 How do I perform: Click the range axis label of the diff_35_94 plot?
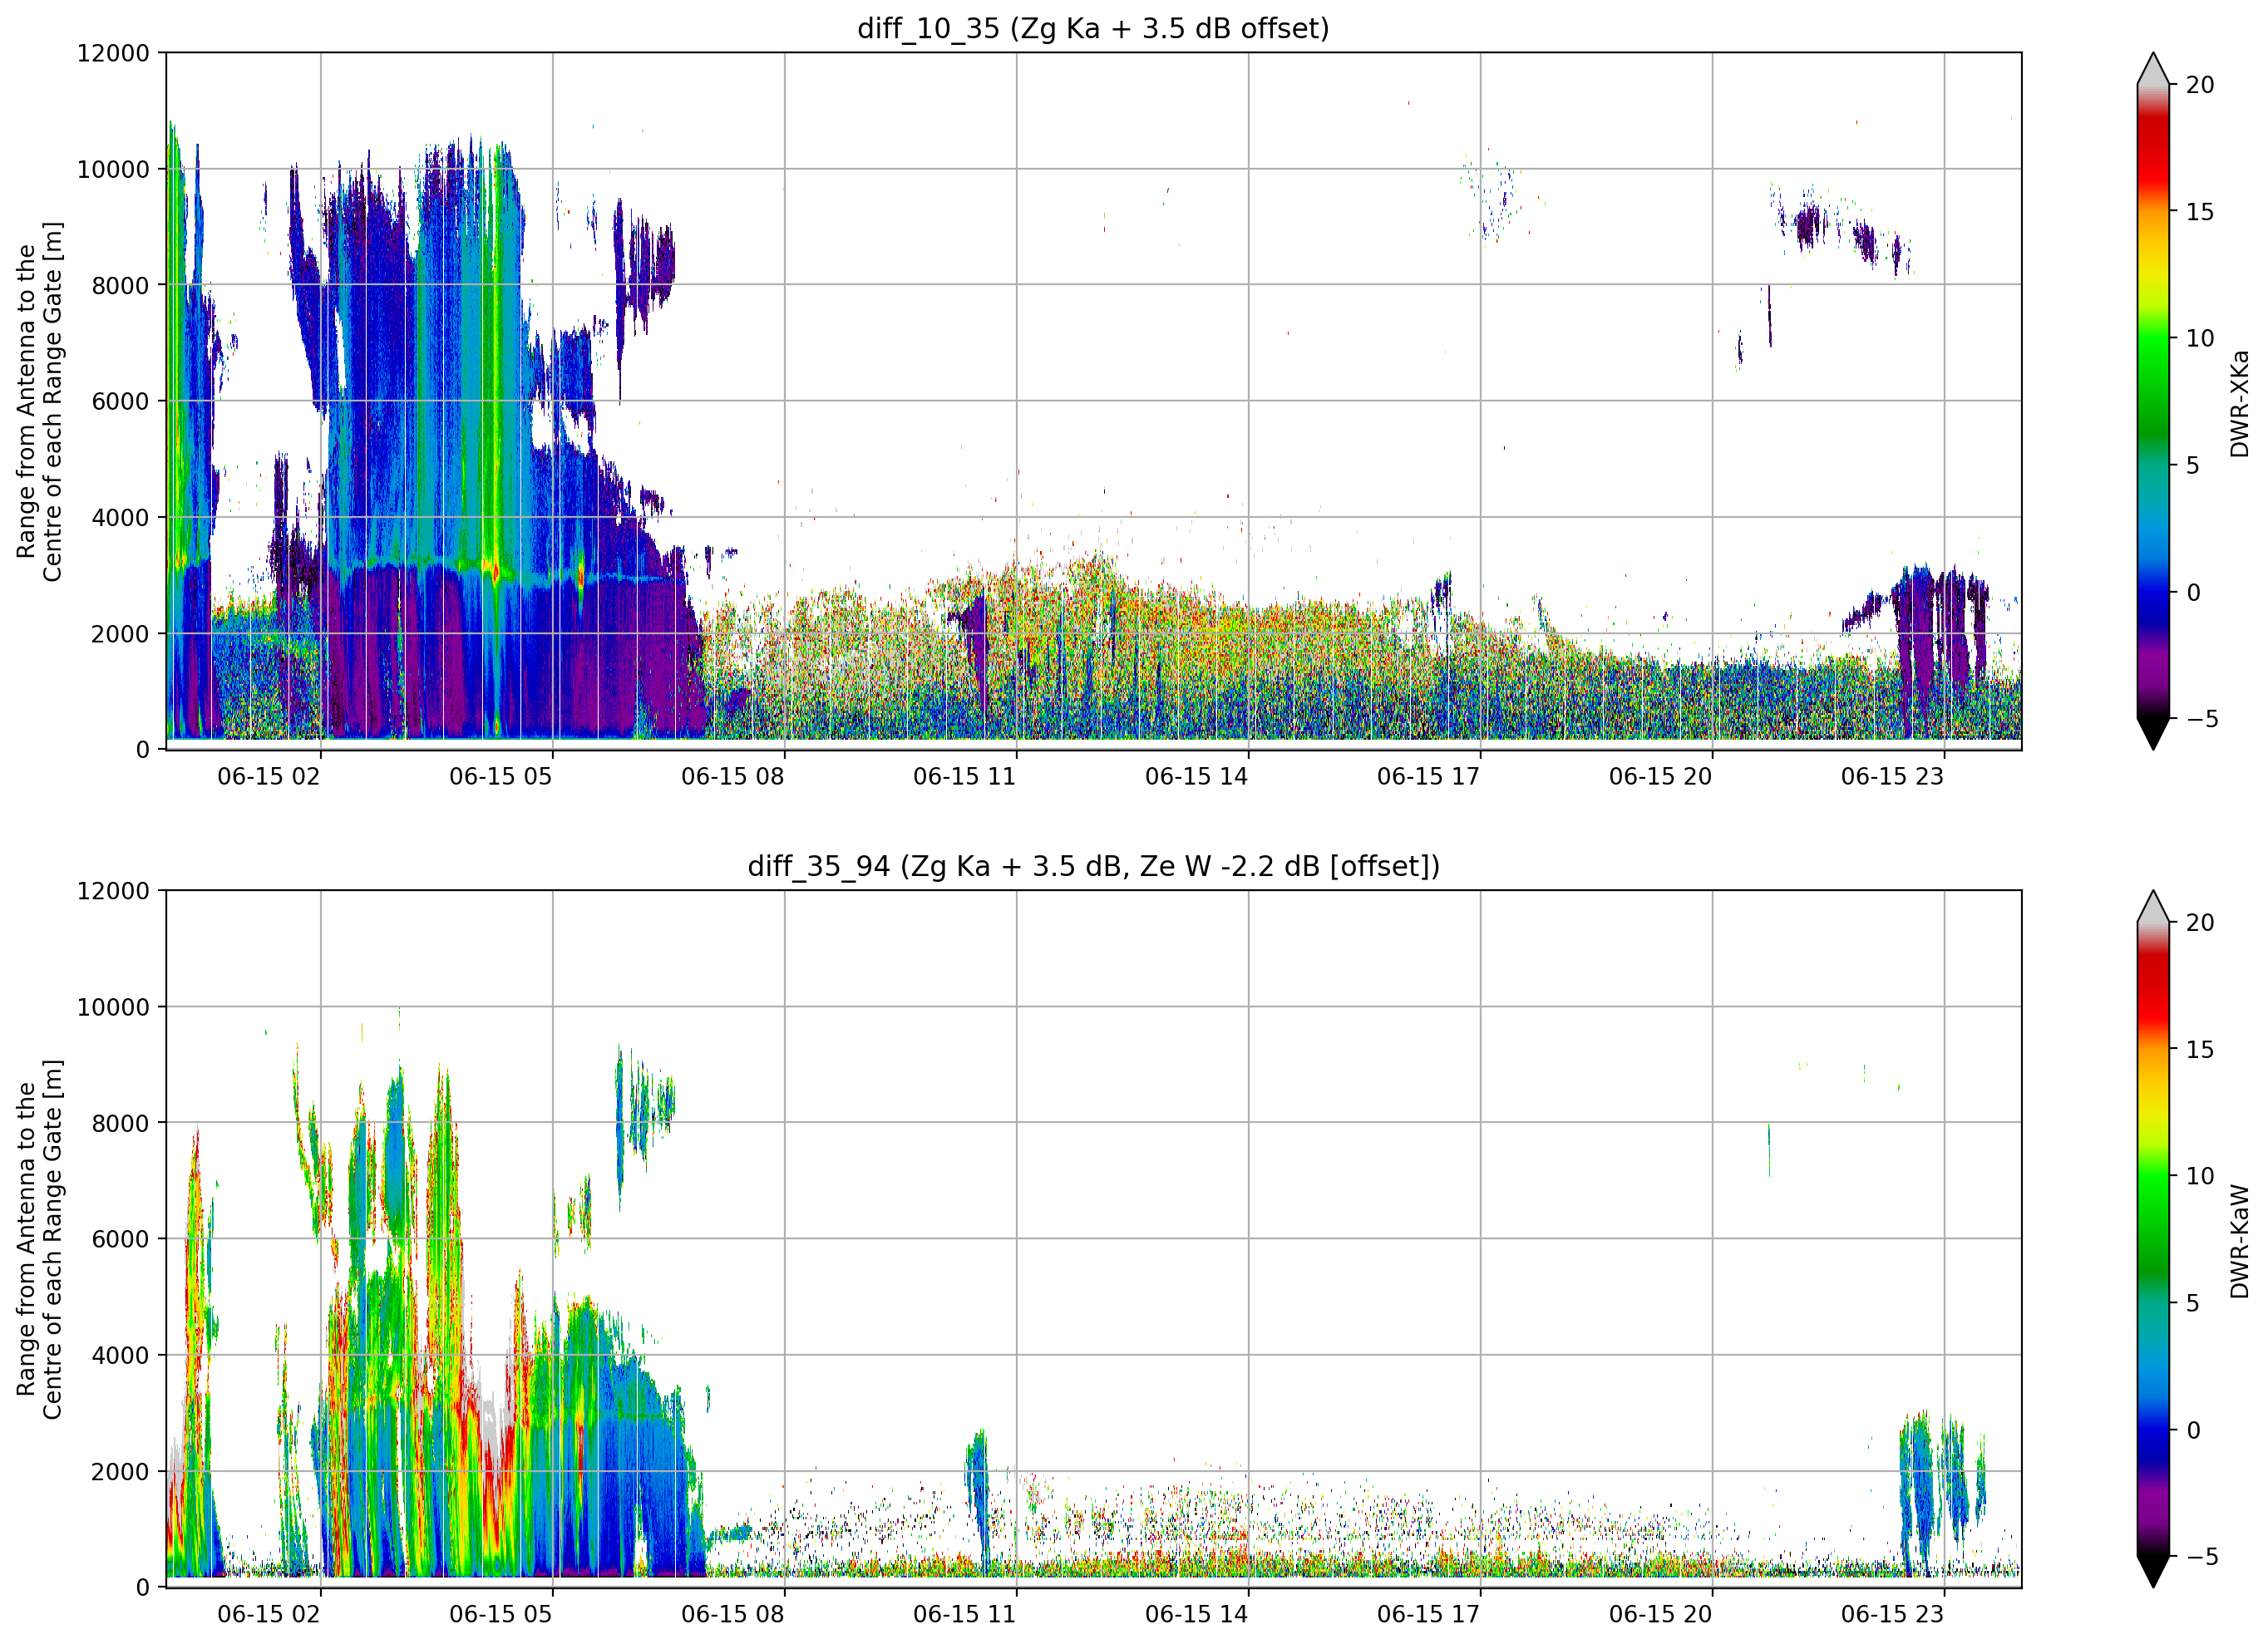point(40,1239)
